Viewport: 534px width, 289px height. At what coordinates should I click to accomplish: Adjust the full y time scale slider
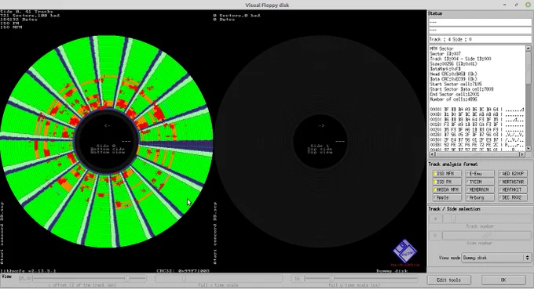(361, 279)
